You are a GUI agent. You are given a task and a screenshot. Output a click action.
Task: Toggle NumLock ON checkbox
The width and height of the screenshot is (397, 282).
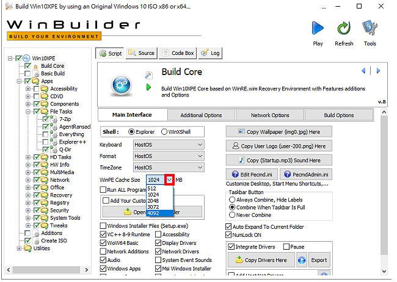click(x=228, y=234)
